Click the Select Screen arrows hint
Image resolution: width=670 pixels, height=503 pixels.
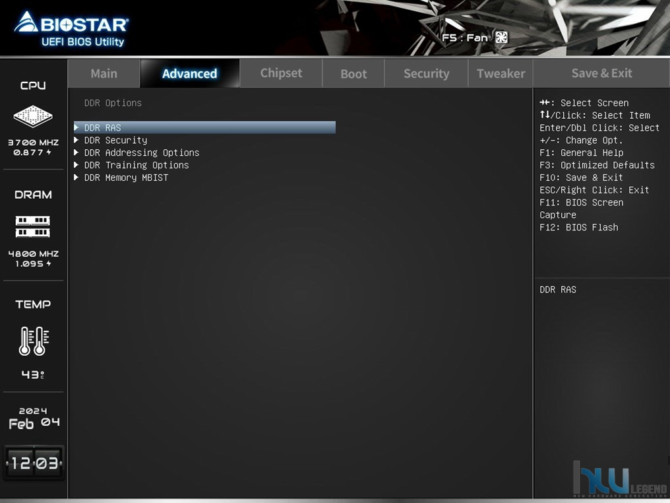pyautogui.click(x=584, y=103)
